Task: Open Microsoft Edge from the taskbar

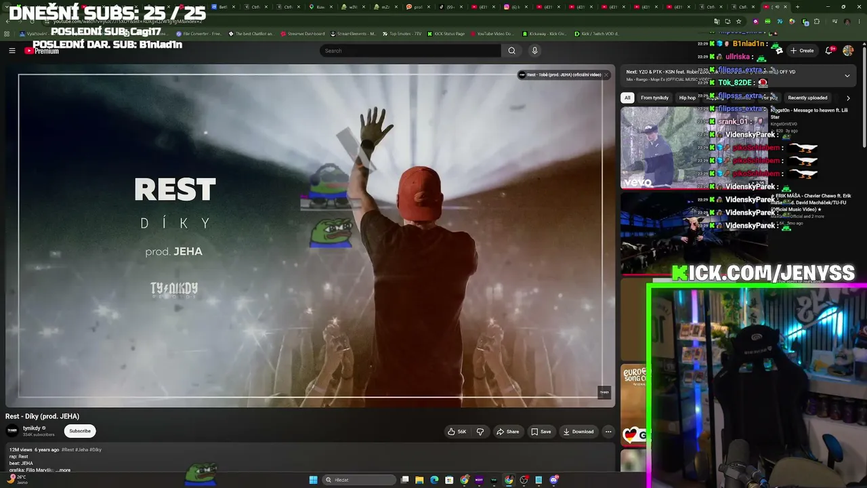Action: tap(434, 480)
